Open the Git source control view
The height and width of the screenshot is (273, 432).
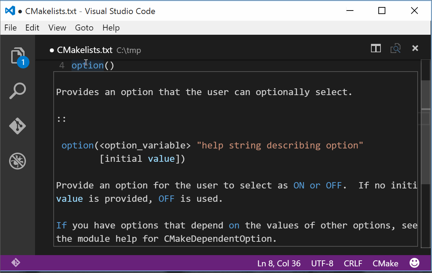[18, 126]
